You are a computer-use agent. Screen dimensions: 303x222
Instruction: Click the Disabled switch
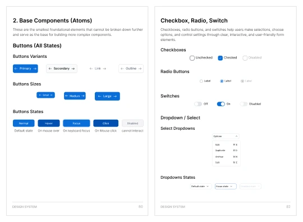[x=244, y=104]
